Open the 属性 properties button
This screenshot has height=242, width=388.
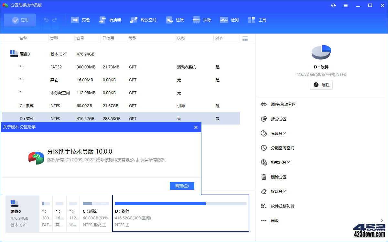[x=321, y=85]
